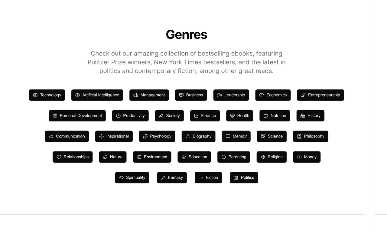This screenshot has height=232, width=387.
Task: Click the heart pulse icon on Health
Action: pos(233,116)
